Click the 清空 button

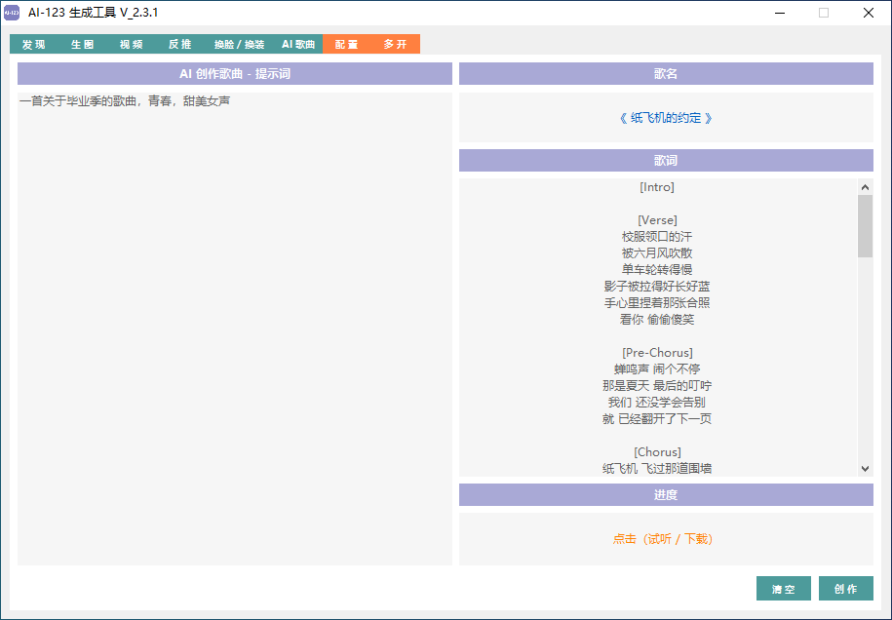784,589
